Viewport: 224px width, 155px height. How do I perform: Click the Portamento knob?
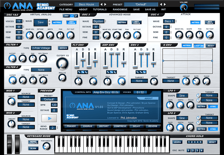click(x=46, y=146)
